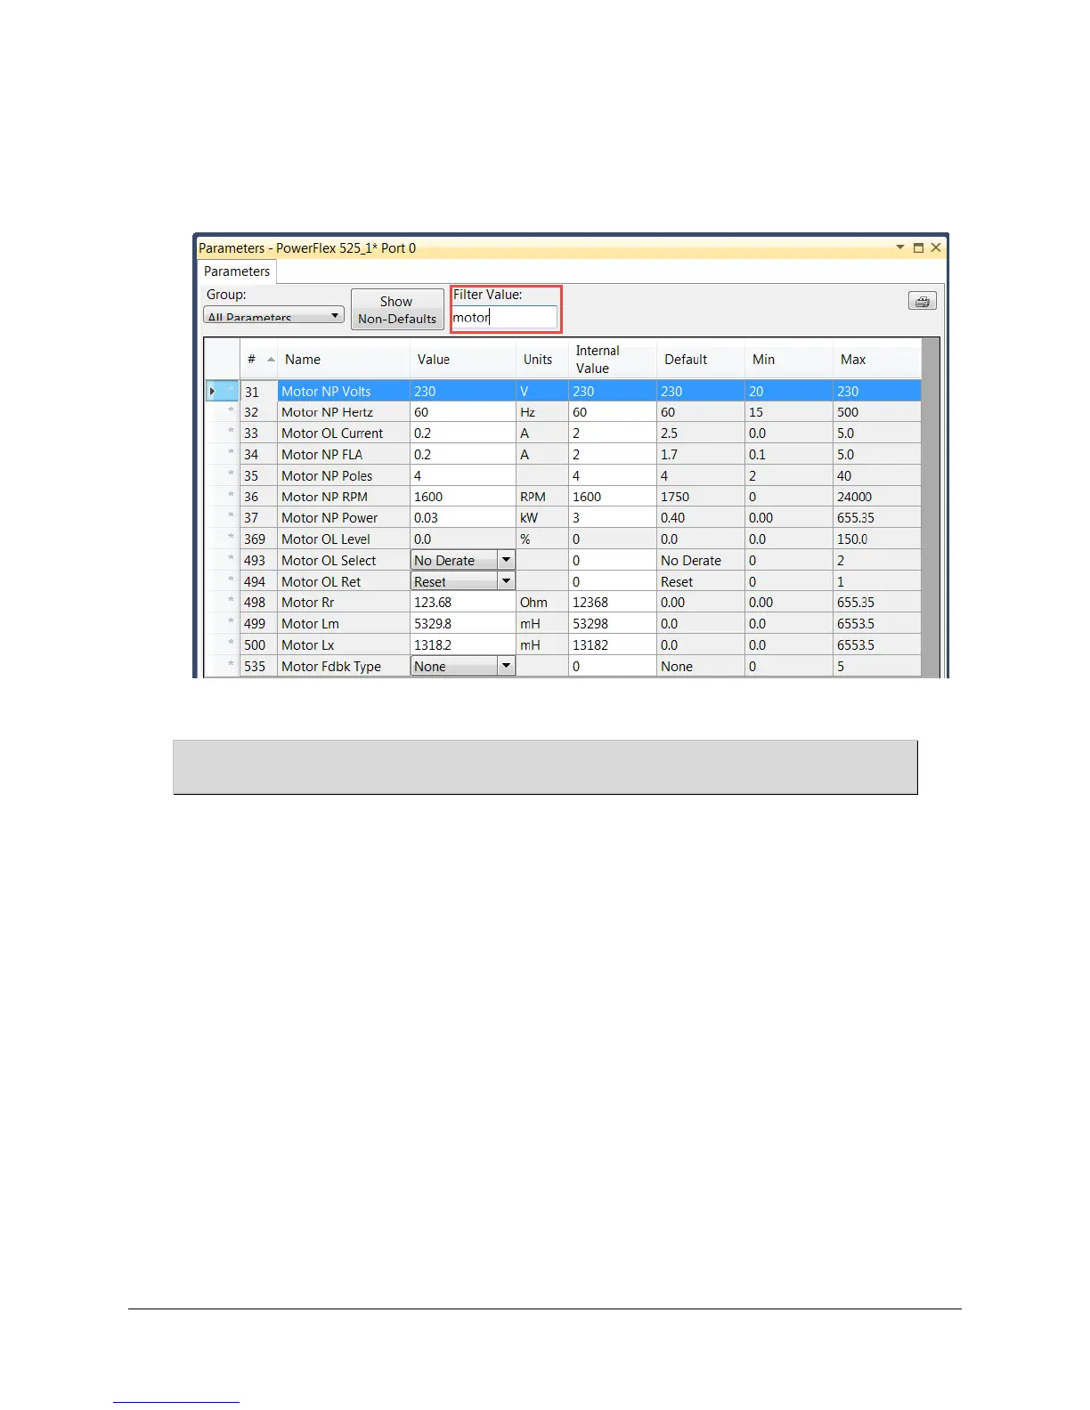Viewport: 1090px width, 1410px height.
Task: Edit the Motor NP FLA value cell
Action: click(463, 454)
